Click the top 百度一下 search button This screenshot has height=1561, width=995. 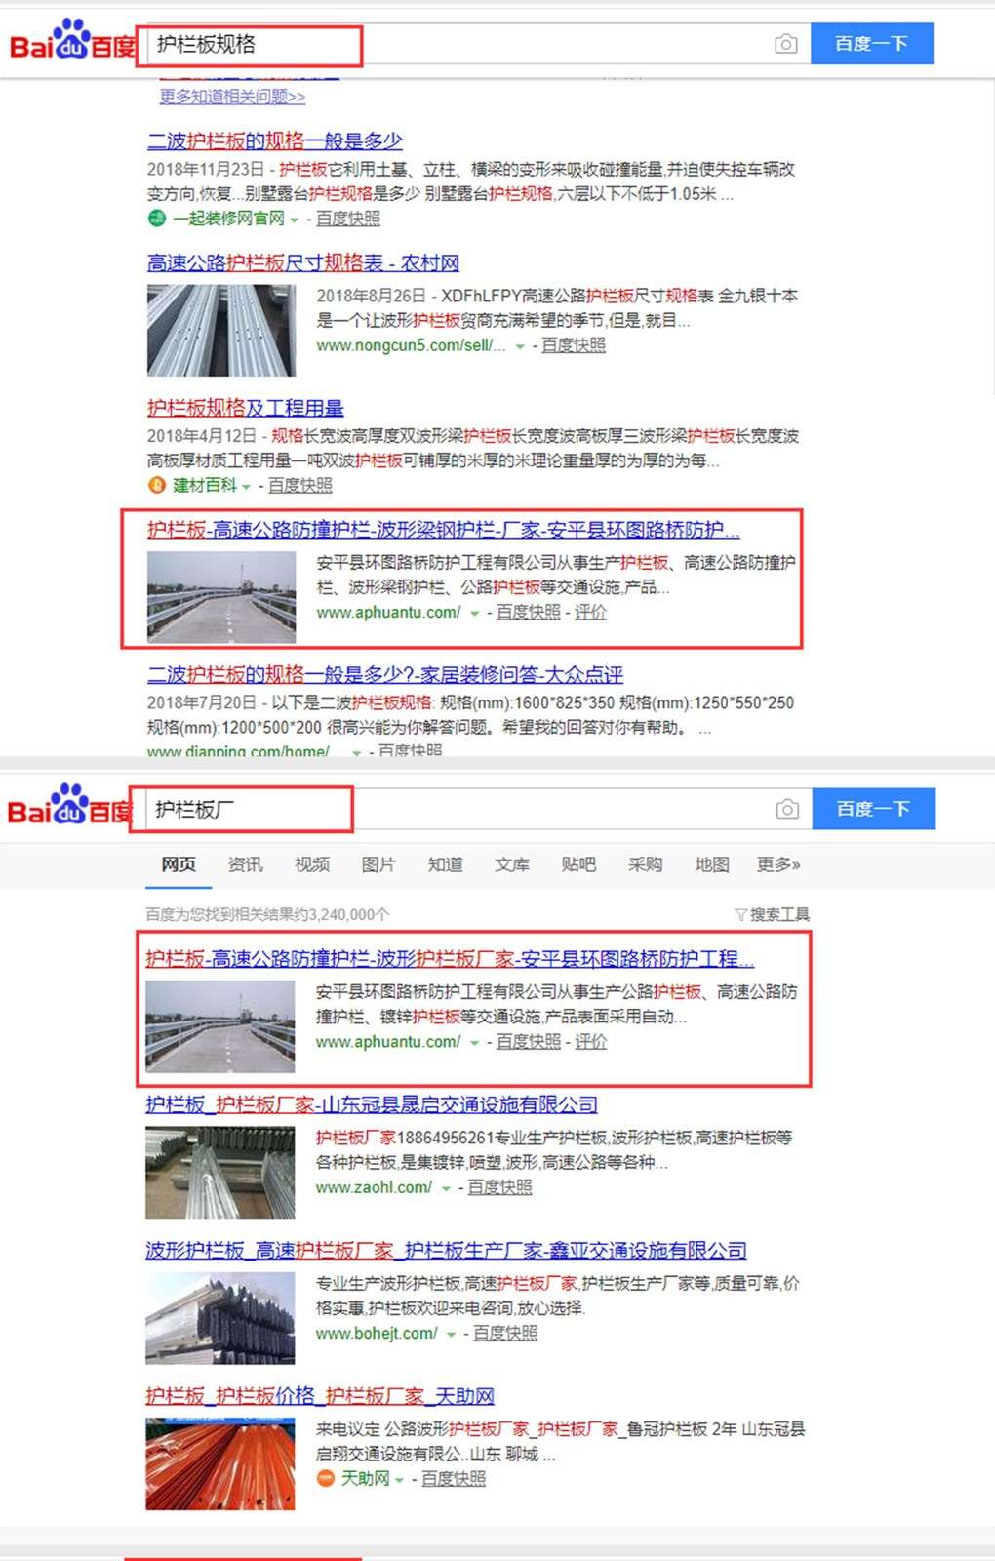click(x=872, y=44)
